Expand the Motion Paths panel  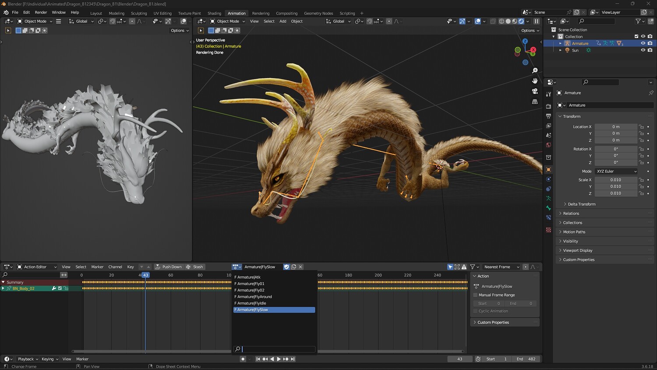(574, 232)
